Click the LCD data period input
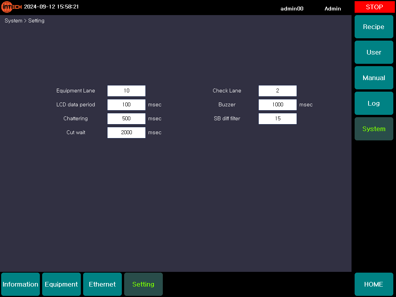The height and width of the screenshot is (297, 396). (x=126, y=105)
